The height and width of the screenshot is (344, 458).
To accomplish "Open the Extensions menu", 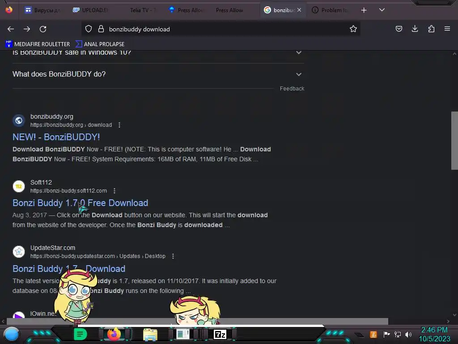I will pos(431,29).
